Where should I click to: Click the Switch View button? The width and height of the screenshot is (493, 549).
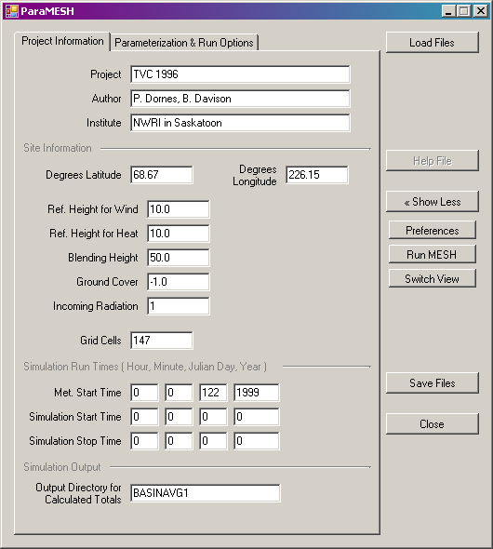tap(433, 278)
